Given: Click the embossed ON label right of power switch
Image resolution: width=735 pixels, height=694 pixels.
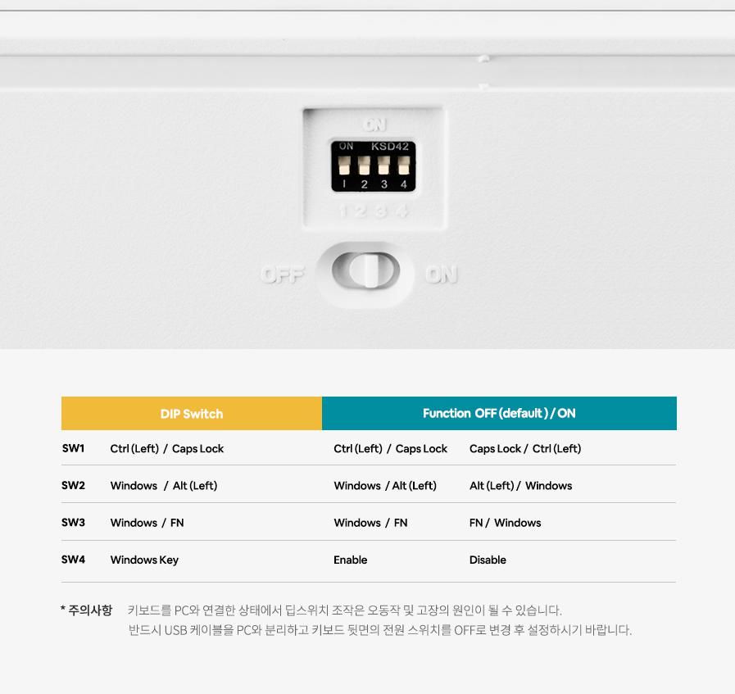Looking at the screenshot, I should pos(441,274).
